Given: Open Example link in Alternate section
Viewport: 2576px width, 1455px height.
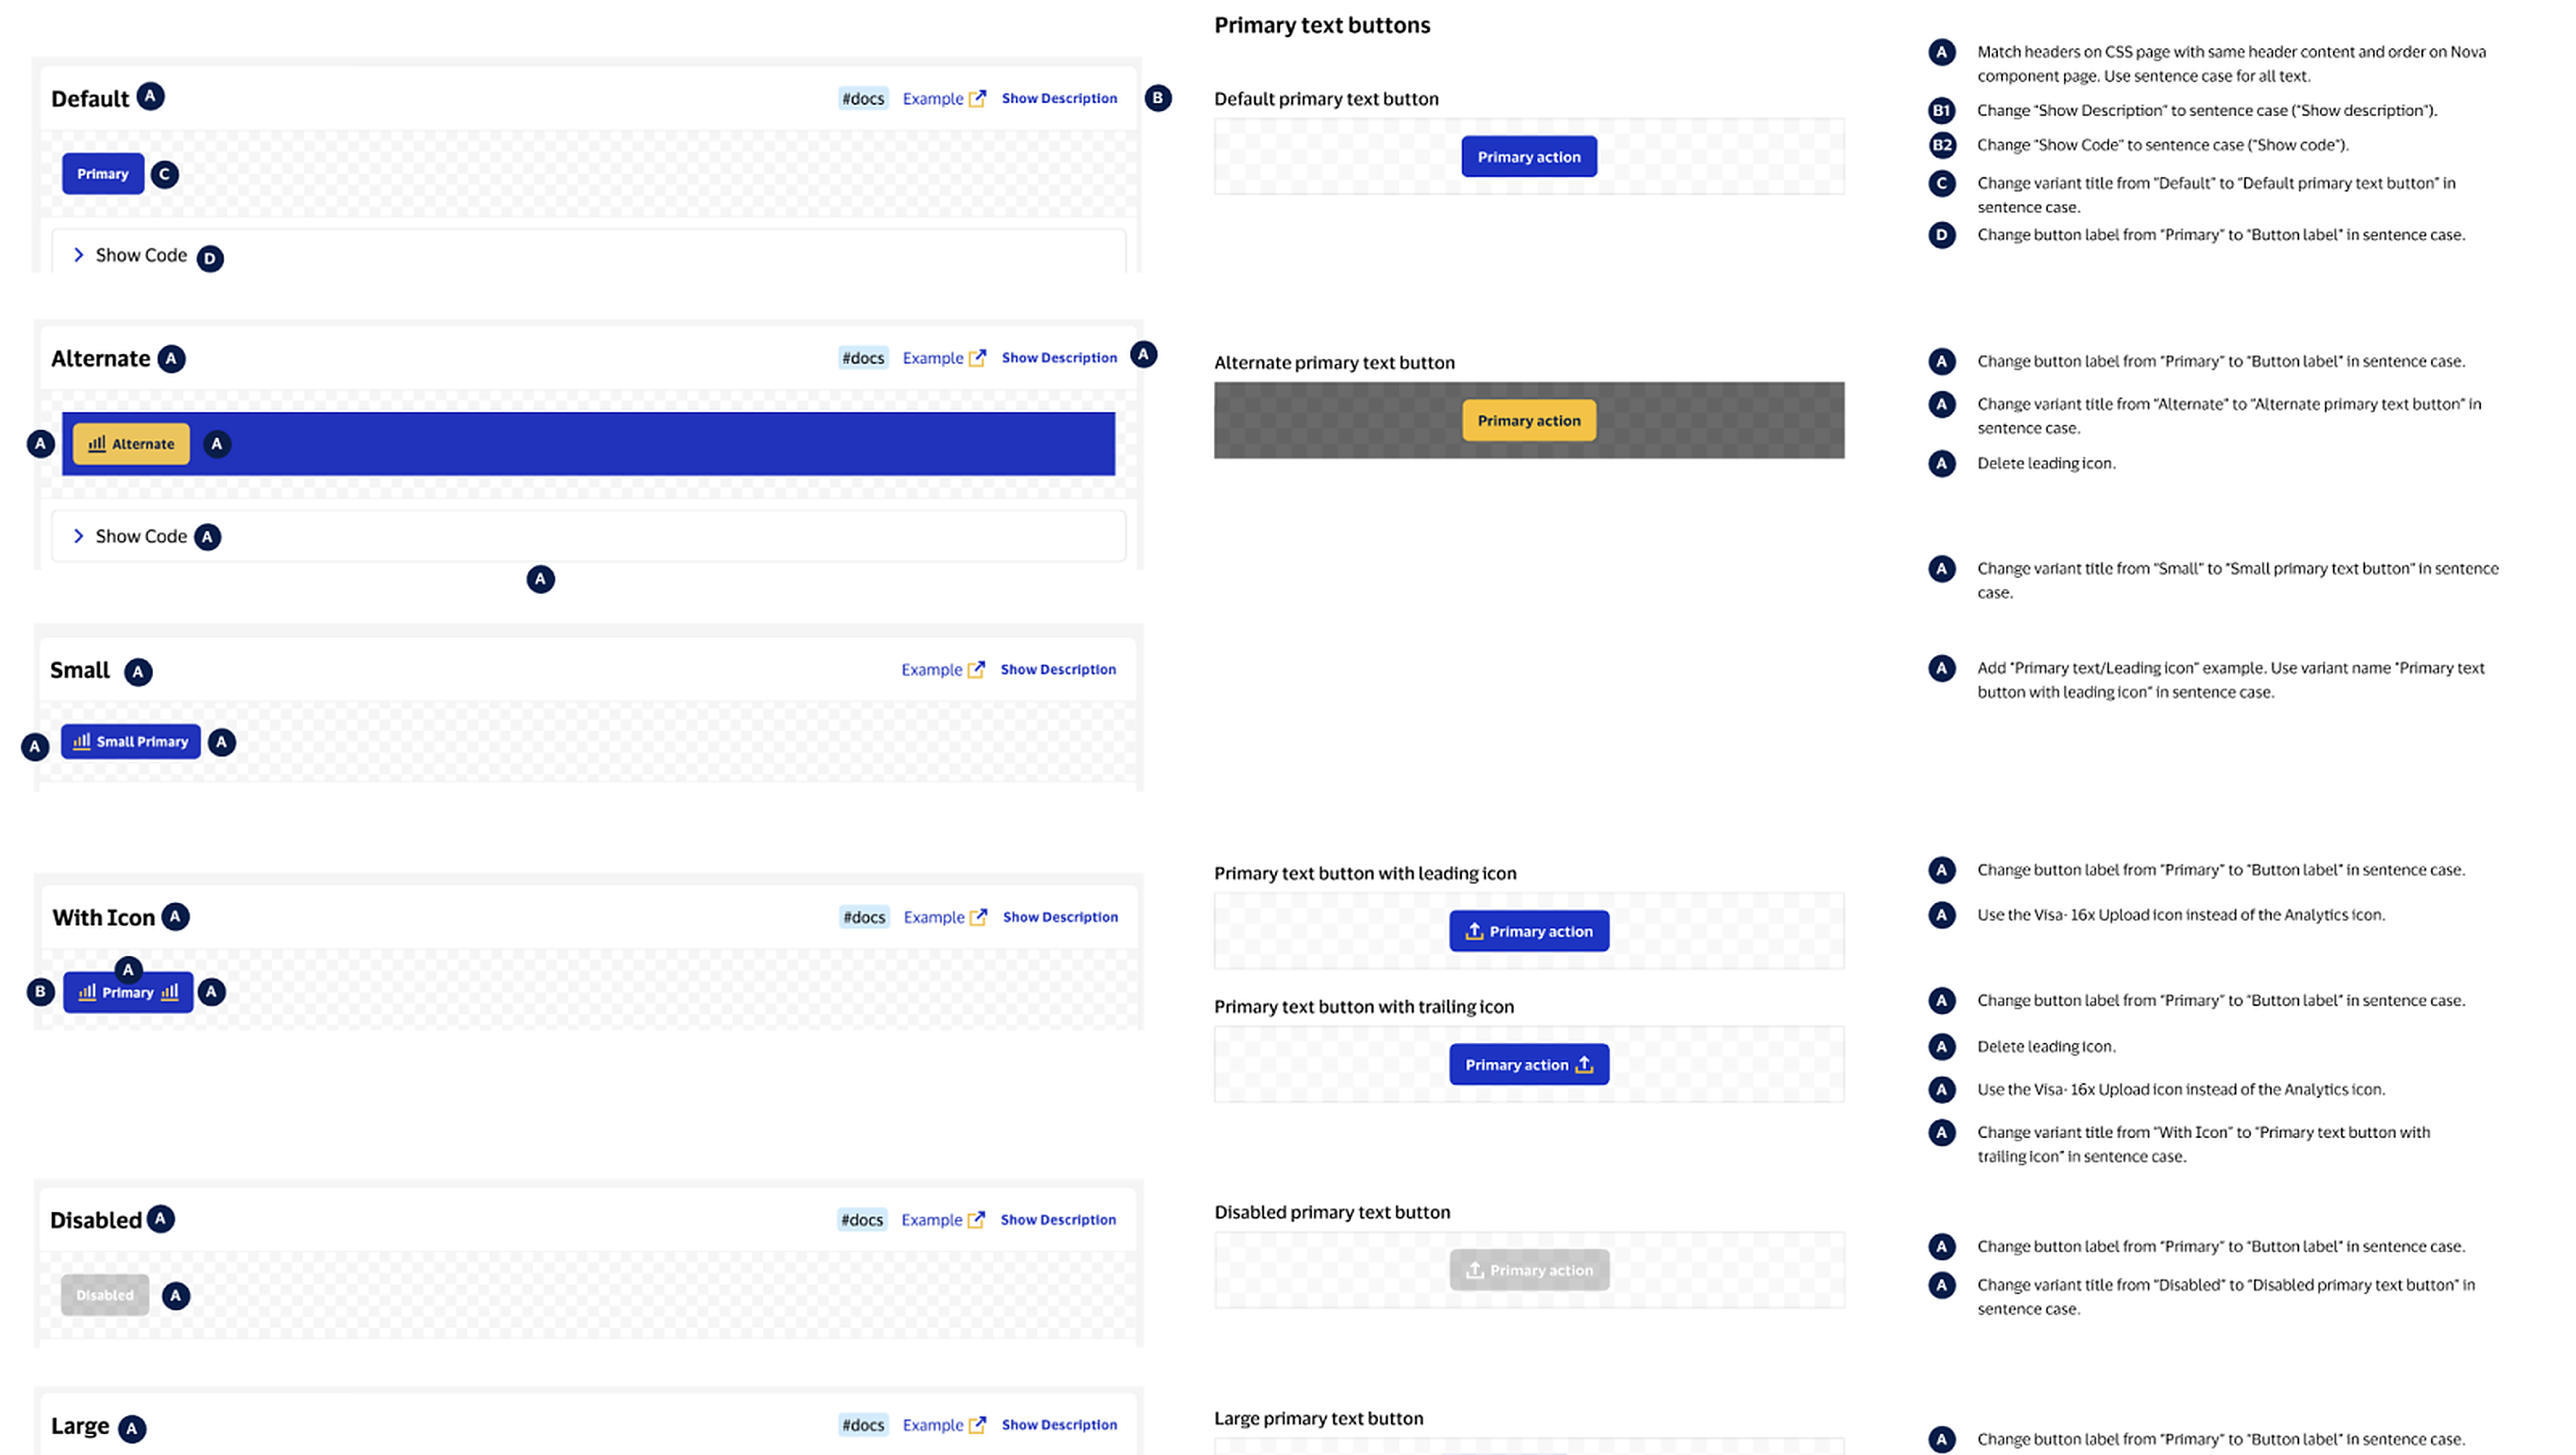Looking at the screenshot, I should [932, 358].
